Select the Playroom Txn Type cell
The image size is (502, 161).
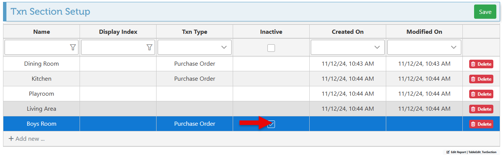195,94
